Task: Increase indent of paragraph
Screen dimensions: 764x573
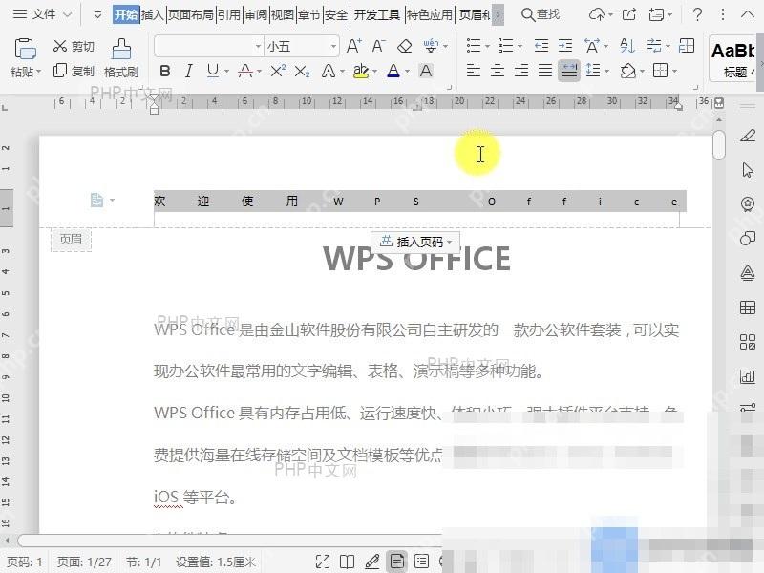Action: pos(565,46)
